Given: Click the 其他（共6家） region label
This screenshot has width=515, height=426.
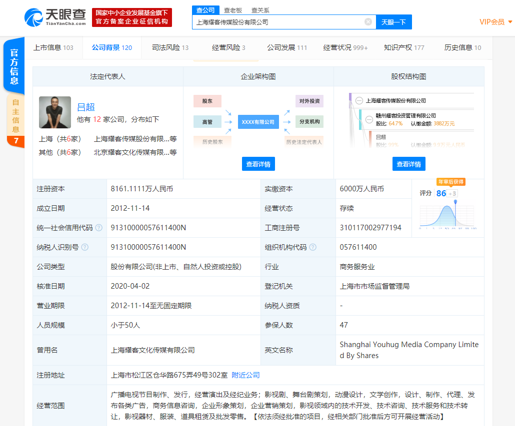Looking at the screenshot, I should pos(60,152).
